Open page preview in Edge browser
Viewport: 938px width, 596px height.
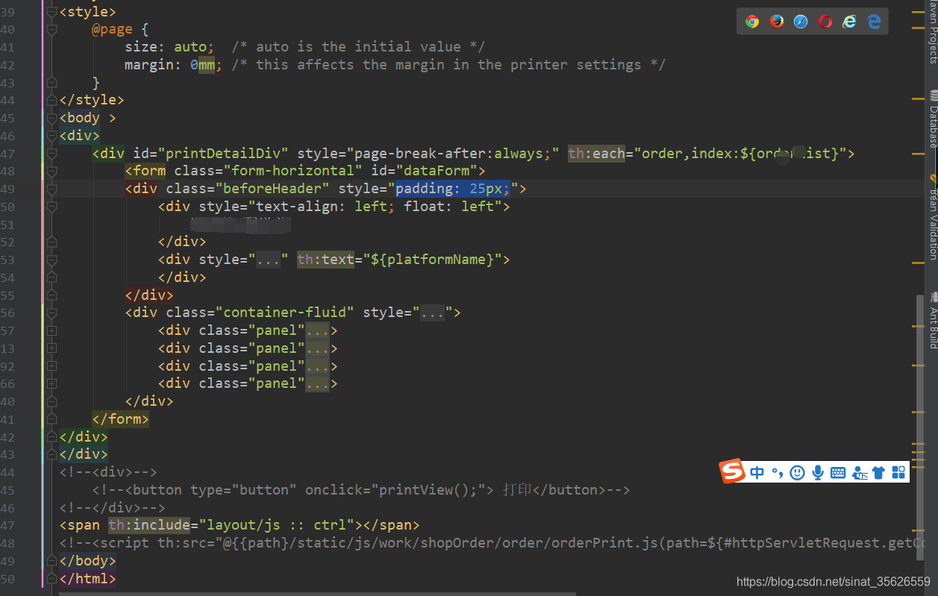click(874, 22)
